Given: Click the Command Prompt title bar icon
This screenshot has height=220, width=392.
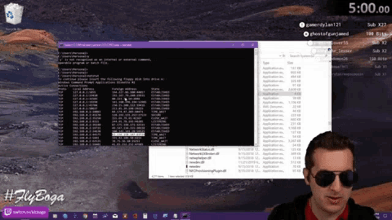Looking at the screenshot, I should pos(61,45).
